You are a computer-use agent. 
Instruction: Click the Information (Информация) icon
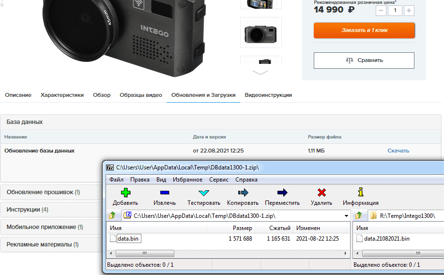[x=360, y=192]
